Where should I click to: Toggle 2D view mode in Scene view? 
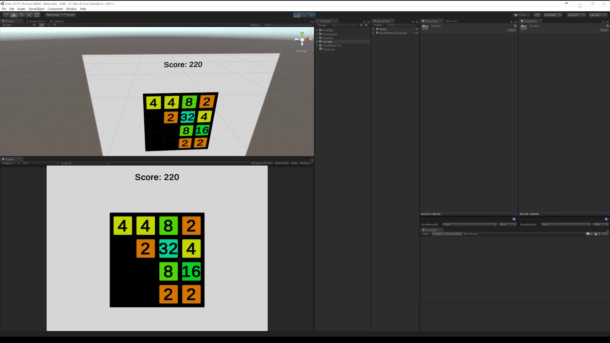[34, 25]
